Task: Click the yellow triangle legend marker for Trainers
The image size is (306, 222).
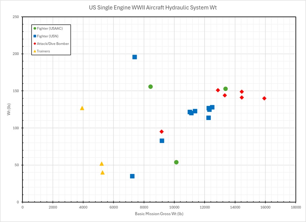Action: click(35, 51)
